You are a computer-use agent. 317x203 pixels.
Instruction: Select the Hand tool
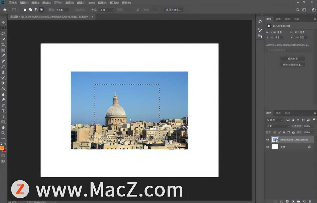pyautogui.click(x=3, y=127)
